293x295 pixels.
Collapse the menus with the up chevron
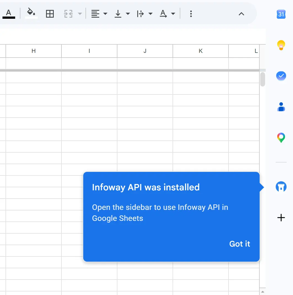(x=241, y=14)
